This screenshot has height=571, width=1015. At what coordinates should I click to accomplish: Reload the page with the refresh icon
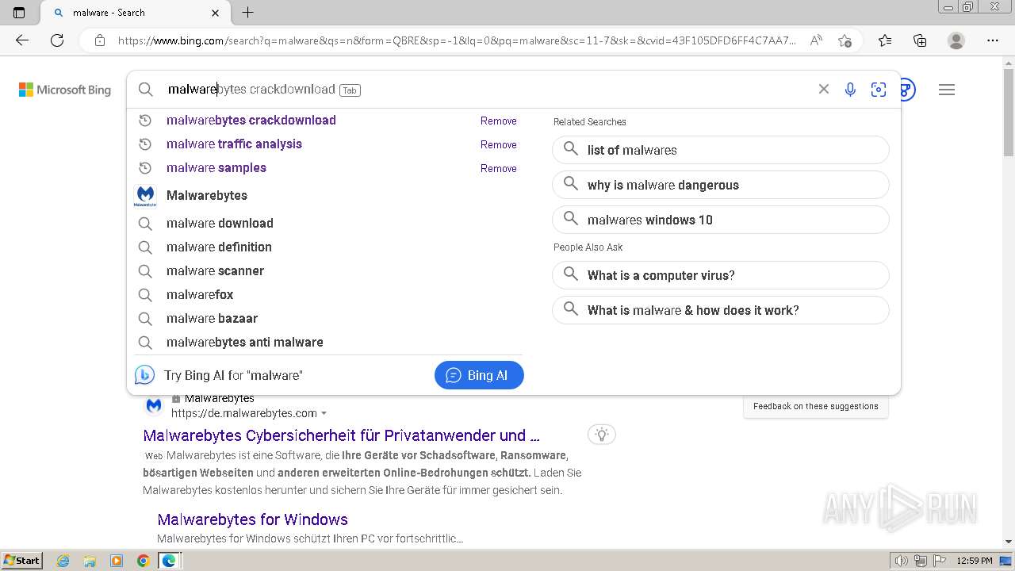(x=57, y=40)
